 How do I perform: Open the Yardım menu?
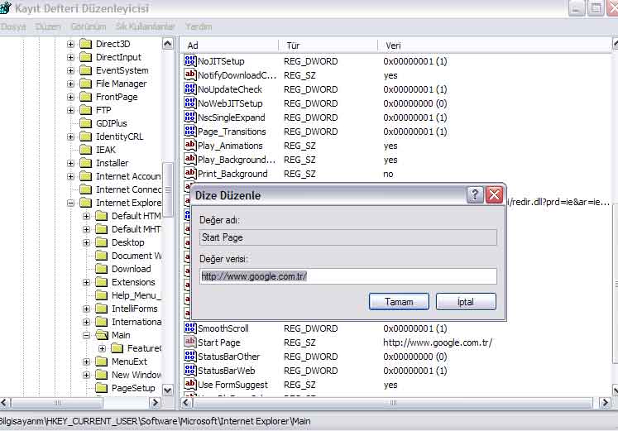pos(199,26)
